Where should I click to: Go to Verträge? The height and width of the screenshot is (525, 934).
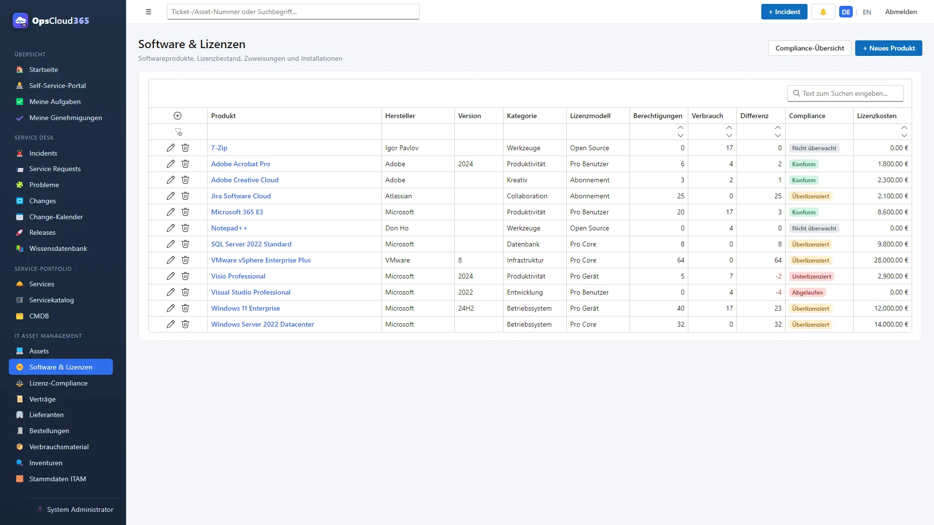tap(61, 399)
